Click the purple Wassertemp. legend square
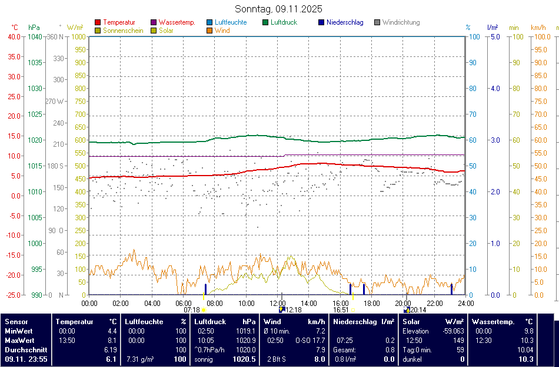The image size is (559, 367). click(154, 23)
